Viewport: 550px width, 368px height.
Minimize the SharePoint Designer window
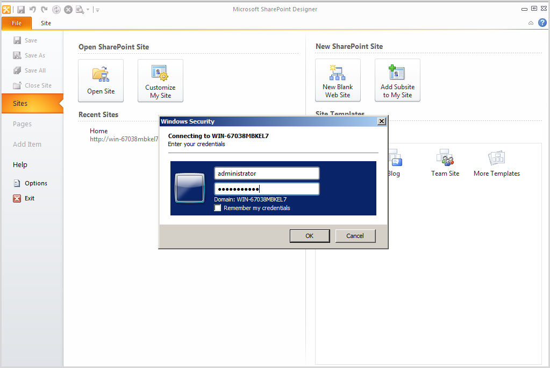[524, 9]
